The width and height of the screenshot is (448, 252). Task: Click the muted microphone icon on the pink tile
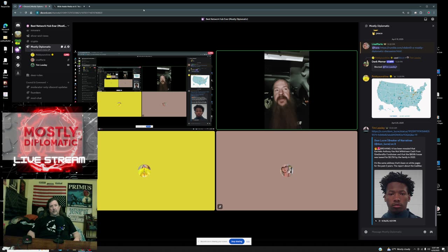[x=220, y=206]
